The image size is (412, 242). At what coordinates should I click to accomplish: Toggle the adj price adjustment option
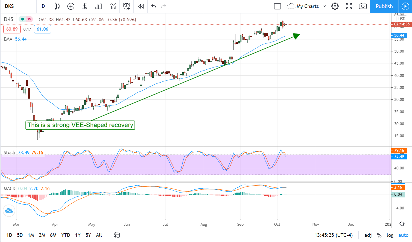(x=368, y=235)
